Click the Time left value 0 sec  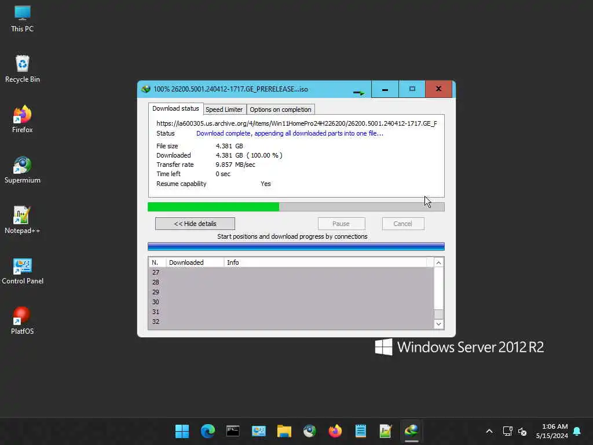pos(223,174)
